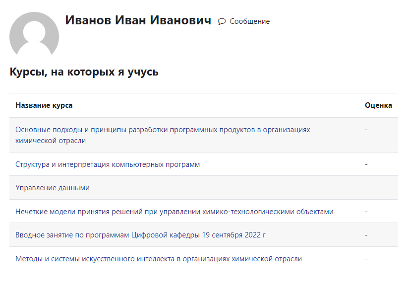
Task: Click grade dash for Структура и интерпретация
Action: (x=366, y=164)
